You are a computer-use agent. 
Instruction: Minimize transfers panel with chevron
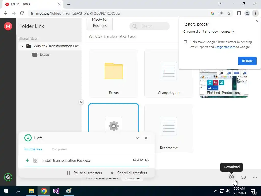point(137,138)
